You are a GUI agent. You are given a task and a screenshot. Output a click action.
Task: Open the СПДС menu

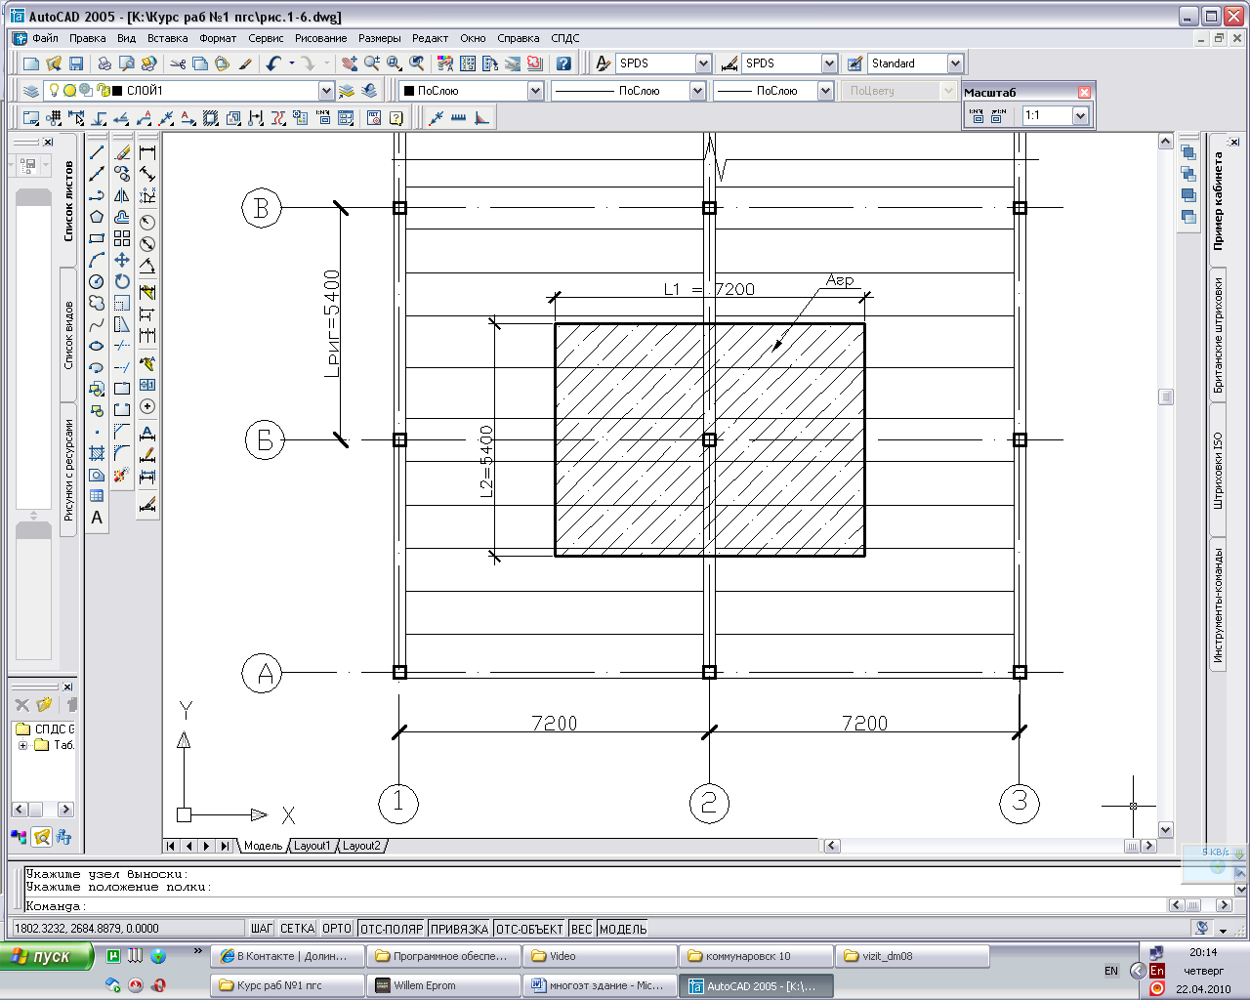(x=565, y=38)
